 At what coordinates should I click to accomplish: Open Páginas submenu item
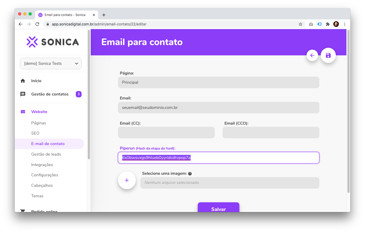(x=39, y=123)
